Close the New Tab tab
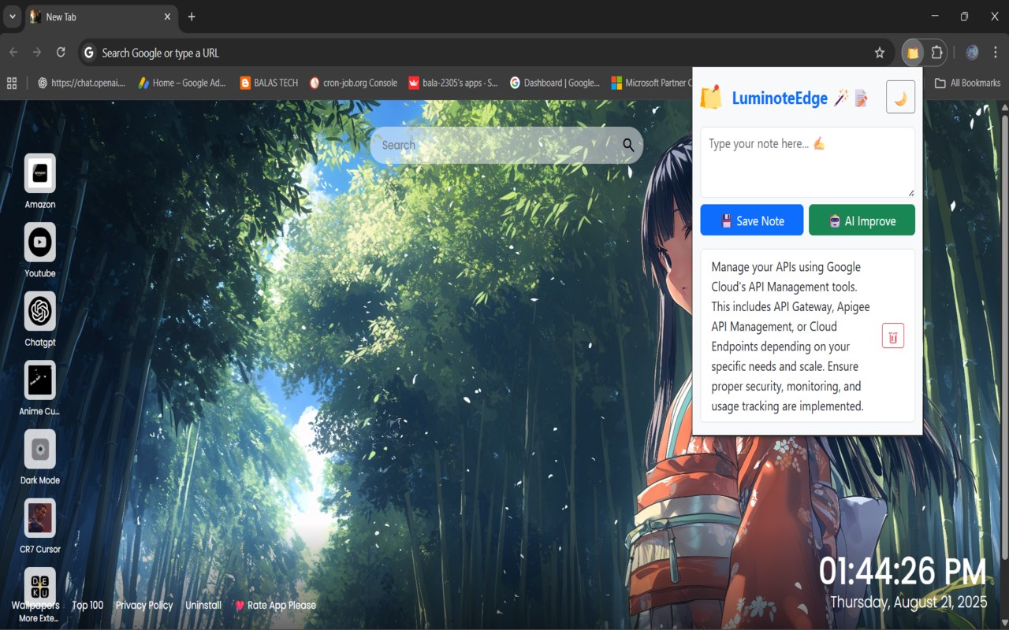This screenshot has height=630, width=1009. tap(167, 17)
